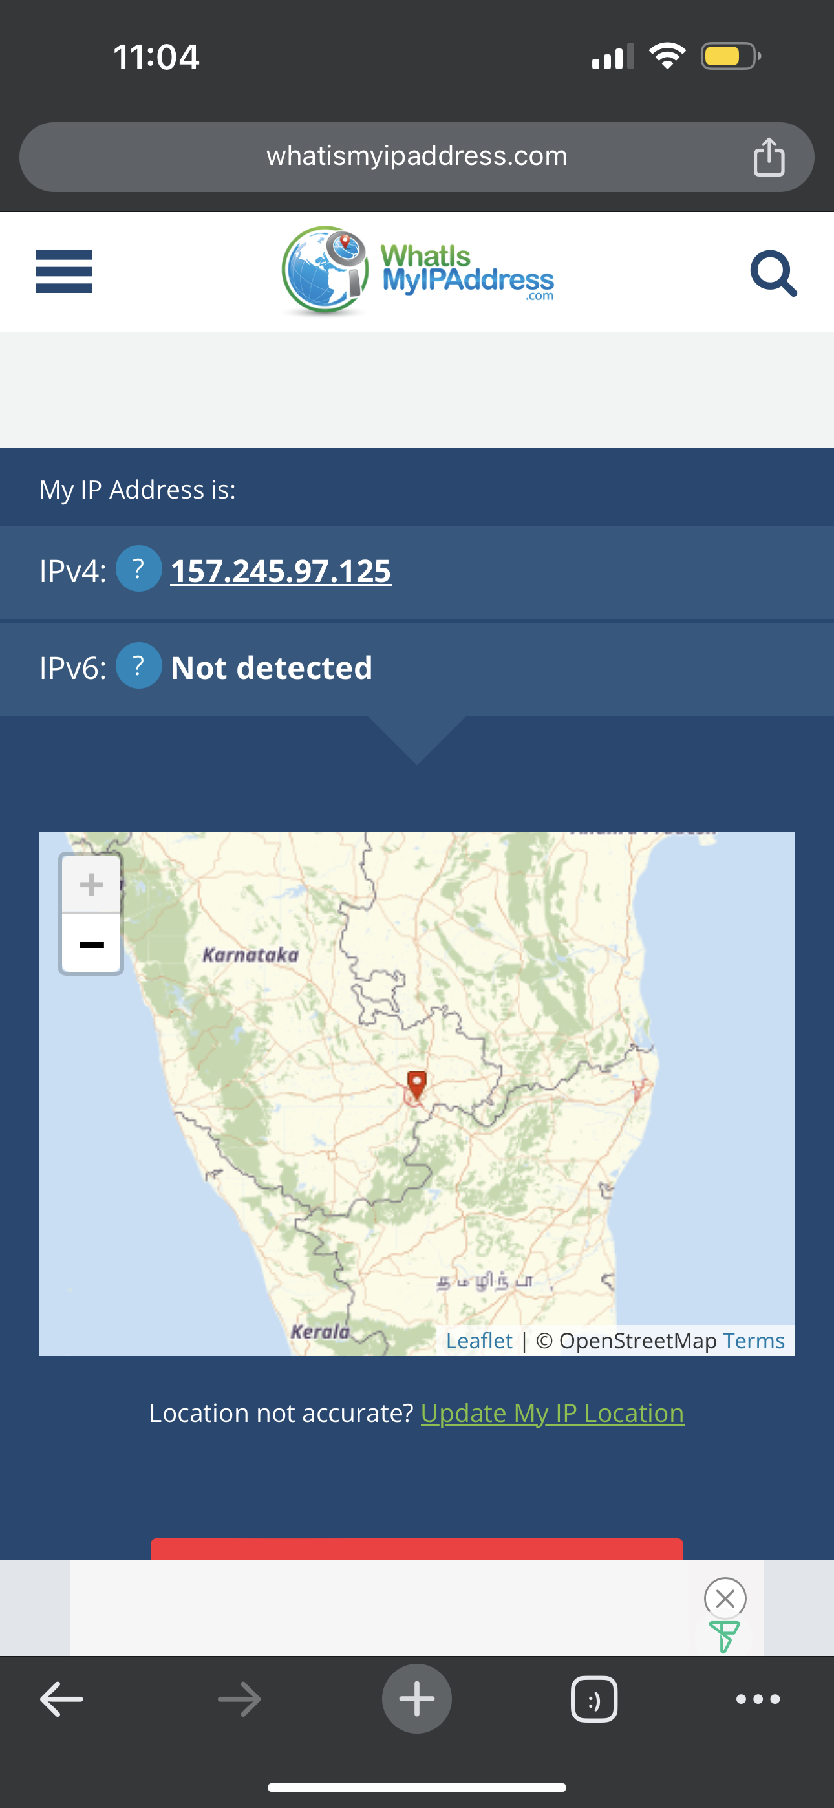This screenshot has height=1808, width=834.
Task: Close the bottom ad banner
Action: (x=725, y=1598)
